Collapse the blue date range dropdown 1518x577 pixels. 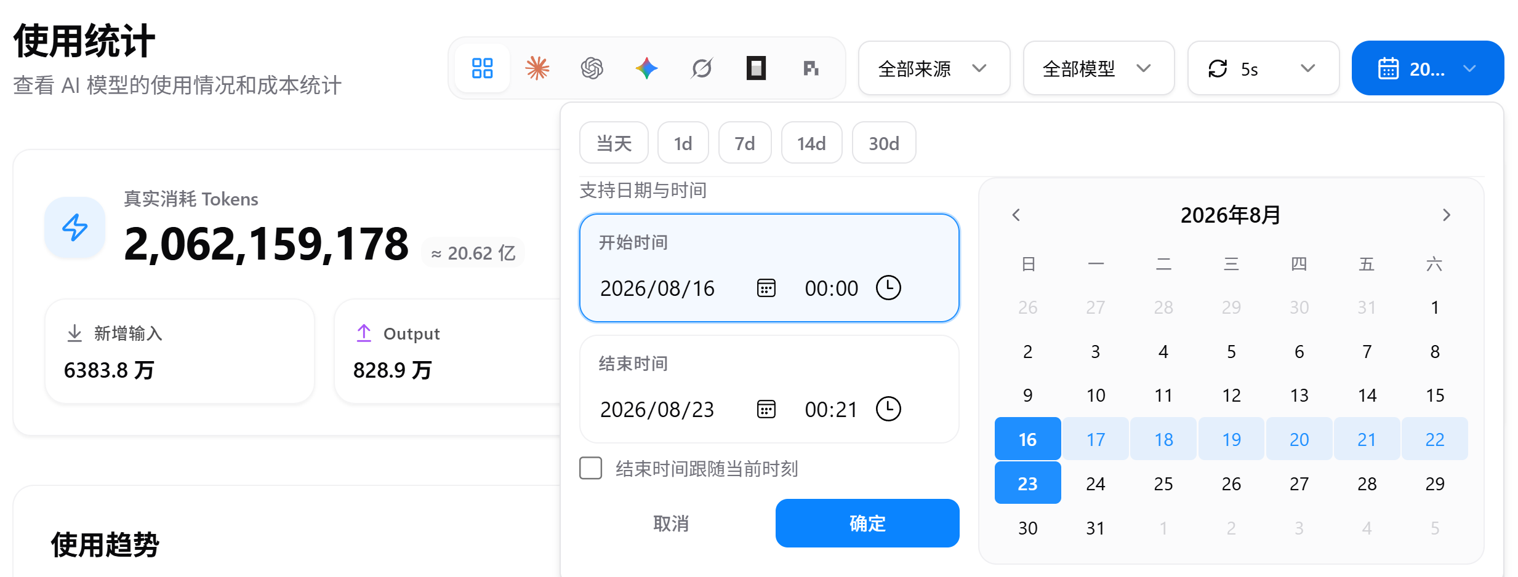[1428, 68]
